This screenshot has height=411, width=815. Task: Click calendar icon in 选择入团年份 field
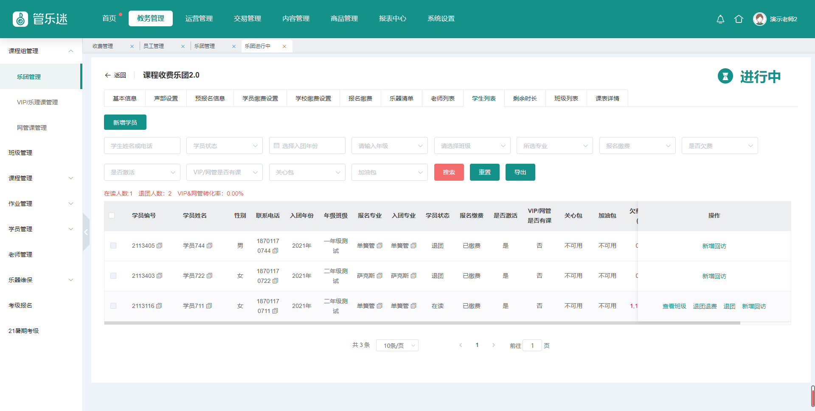(277, 145)
